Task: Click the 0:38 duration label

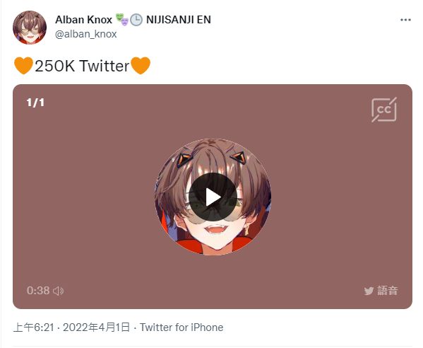Action: [38, 291]
